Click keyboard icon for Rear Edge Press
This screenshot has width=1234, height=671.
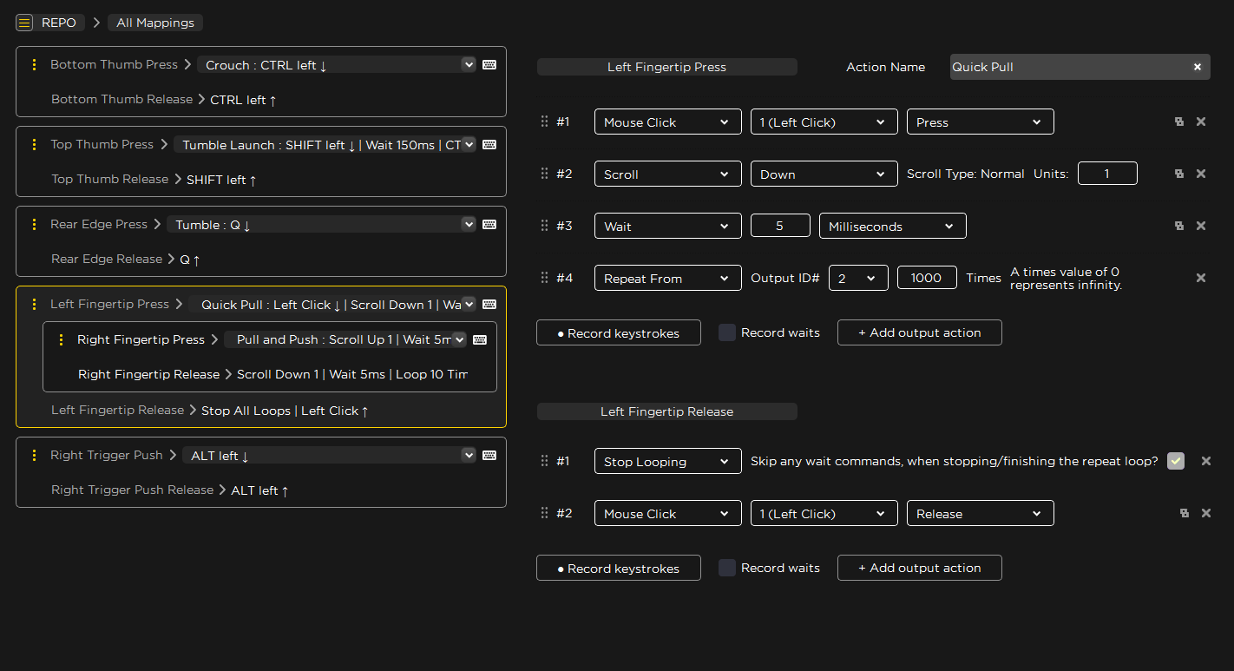coord(489,224)
